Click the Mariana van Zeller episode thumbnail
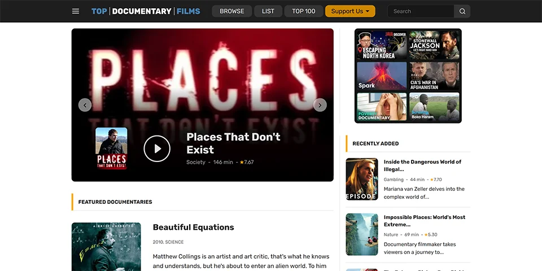Image resolution: width=542 pixels, height=271 pixels. click(362, 179)
